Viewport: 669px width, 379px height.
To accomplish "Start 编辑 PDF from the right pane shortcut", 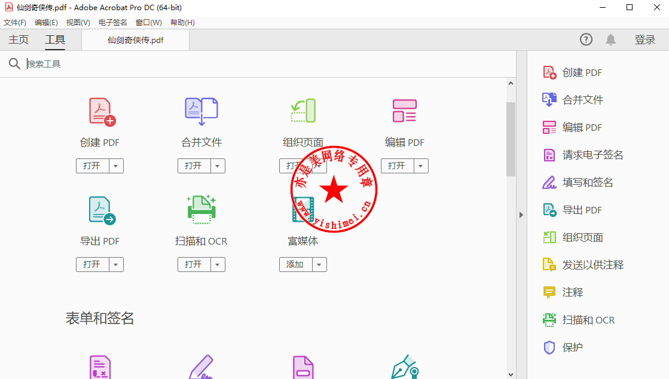I will [x=572, y=127].
